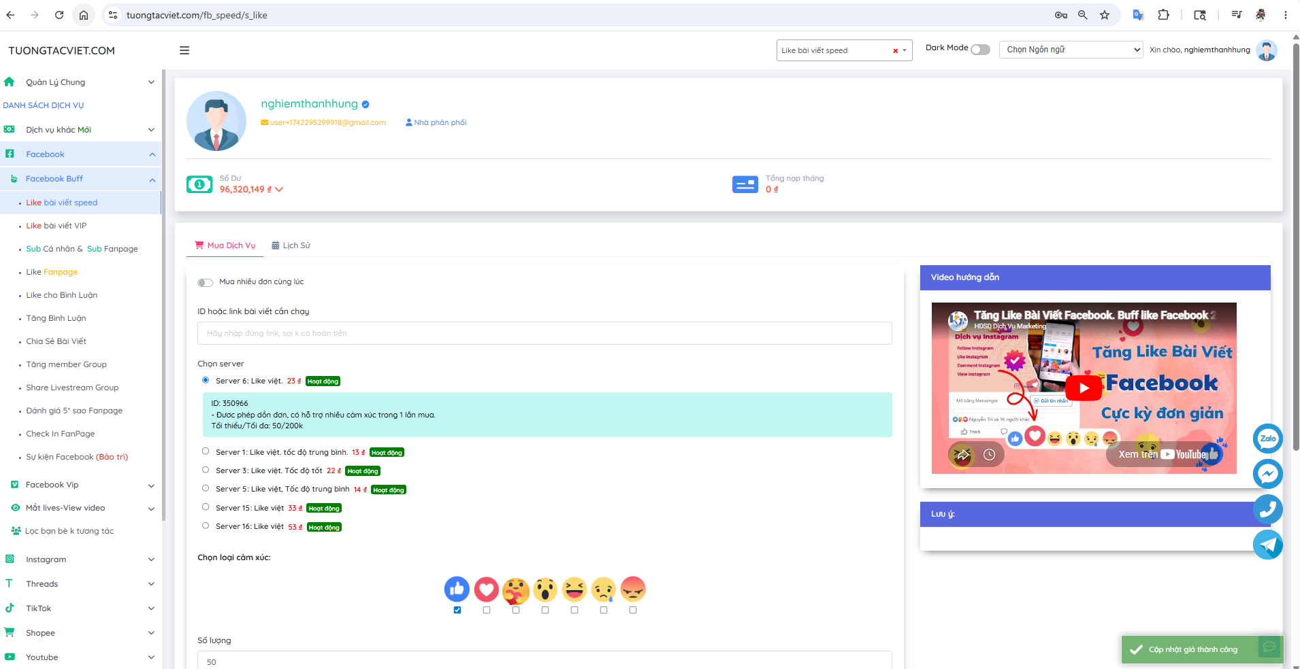1300x669 pixels.
Task: Select Server 5 radio option
Action: click(206, 488)
